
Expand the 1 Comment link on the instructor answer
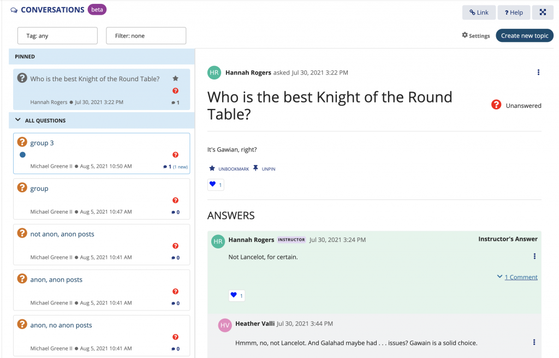pyautogui.click(x=517, y=277)
